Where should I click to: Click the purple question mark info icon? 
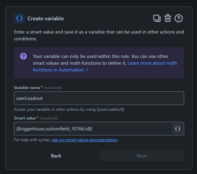click(x=23, y=56)
